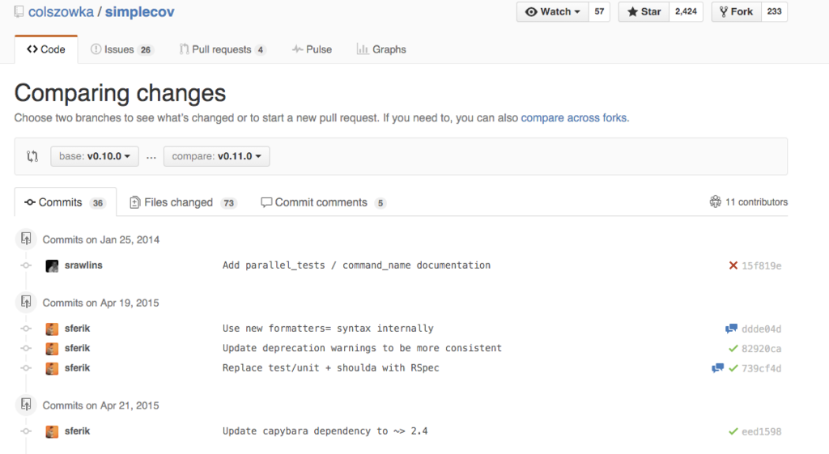Open the Commit comments tab
Screen dimensions: 829x454
click(322, 202)
